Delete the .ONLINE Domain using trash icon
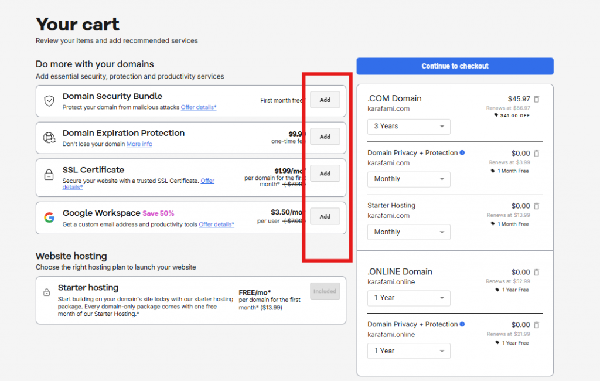The image size is (600, 381). coord(537,272)
